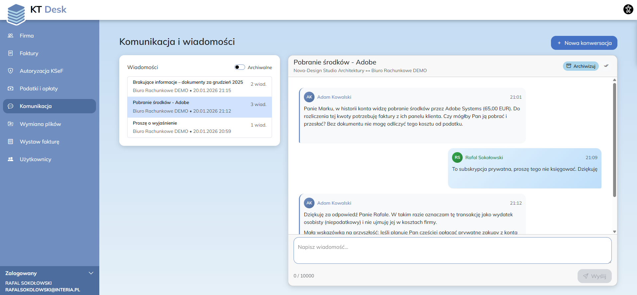The height and width of the screenshot is (295, 637).
Task: Click the Wystaw fakturę icon
Action: pyautogui.click(x=11, y=142)
